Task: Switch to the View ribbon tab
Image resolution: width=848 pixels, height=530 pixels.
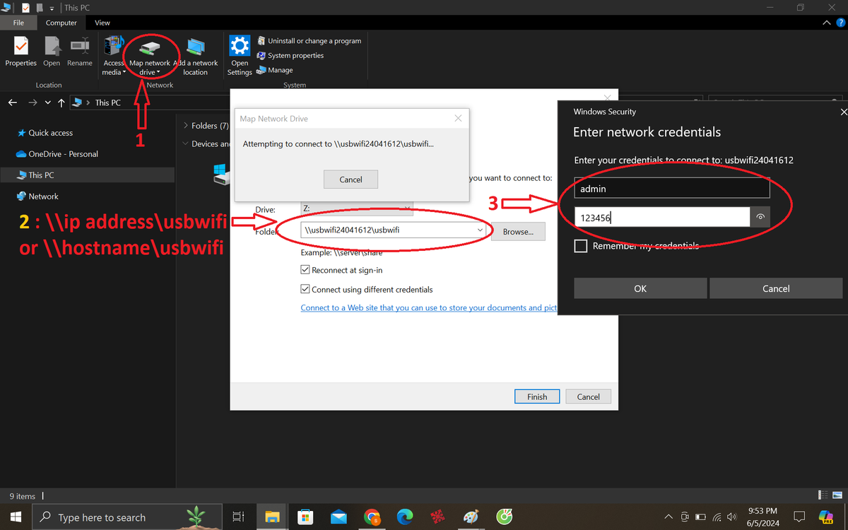Action: click(x=102, y=23)
